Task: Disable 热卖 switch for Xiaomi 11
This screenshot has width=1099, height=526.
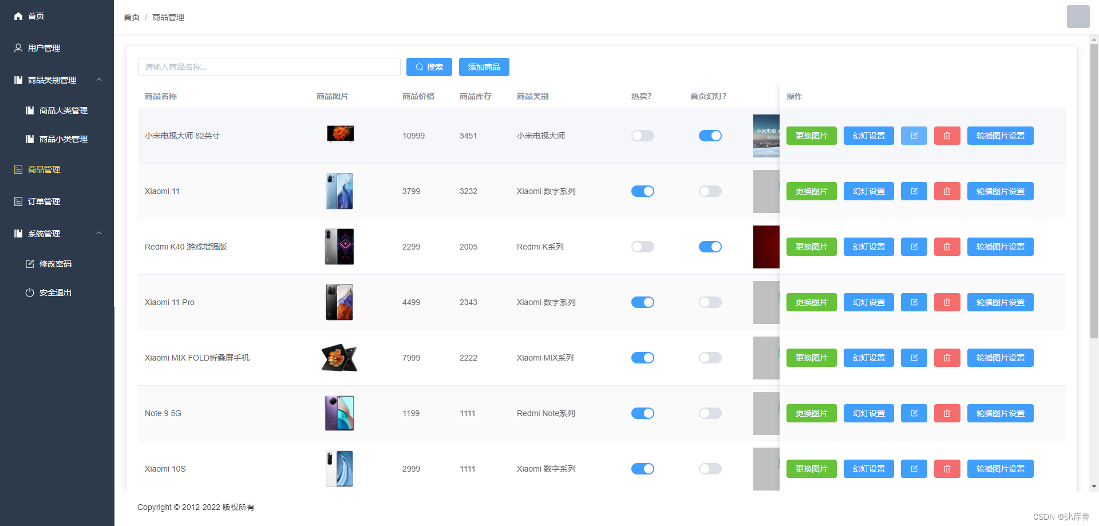Action: coord(643,191)
